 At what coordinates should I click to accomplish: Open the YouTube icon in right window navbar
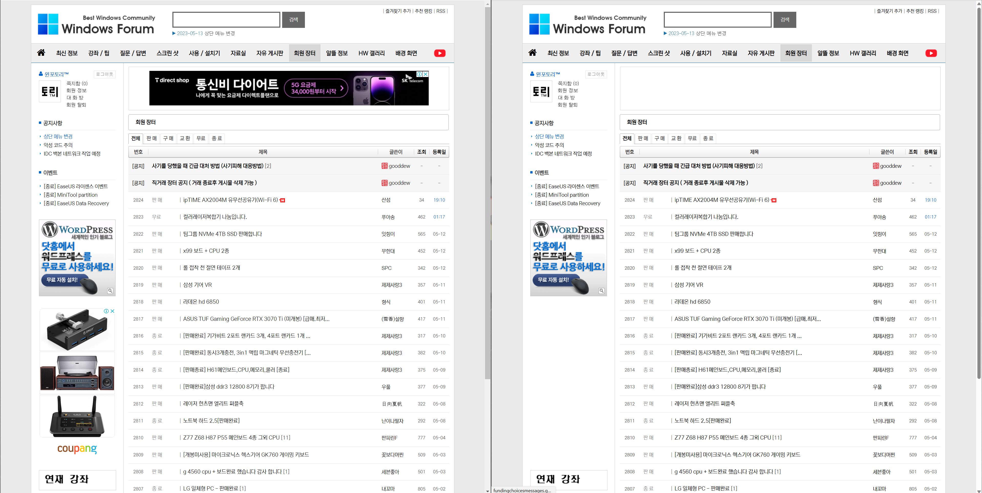[931, 53]
